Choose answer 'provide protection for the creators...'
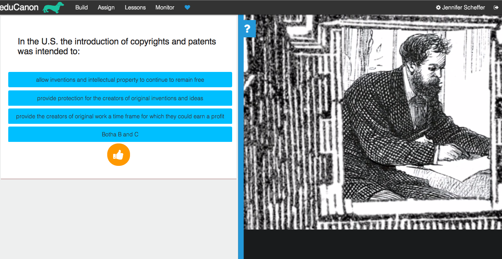The image size is (502, 259). click(120, 98)
